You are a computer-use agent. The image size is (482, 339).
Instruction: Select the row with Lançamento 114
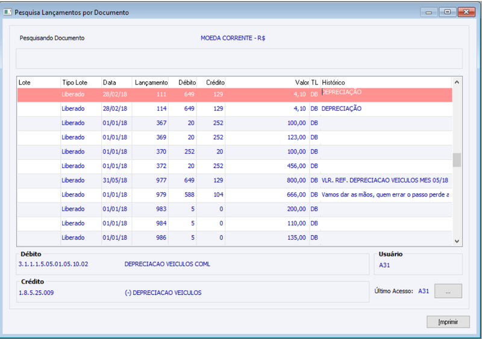(x=234, y=109)
